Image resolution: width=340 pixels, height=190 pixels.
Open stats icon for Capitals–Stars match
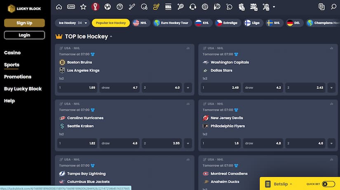[x=331, y=48]
